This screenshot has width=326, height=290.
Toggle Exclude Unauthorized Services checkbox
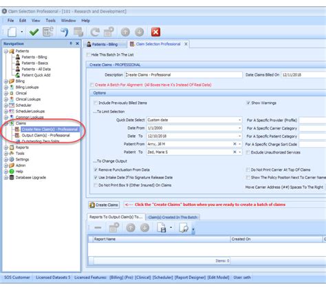248,152
